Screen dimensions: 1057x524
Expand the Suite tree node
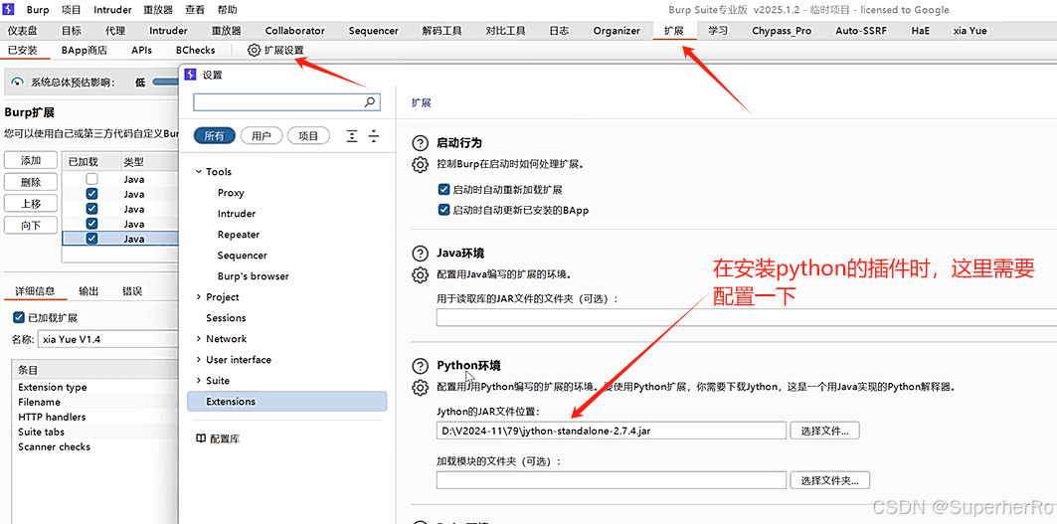(199, 381)
